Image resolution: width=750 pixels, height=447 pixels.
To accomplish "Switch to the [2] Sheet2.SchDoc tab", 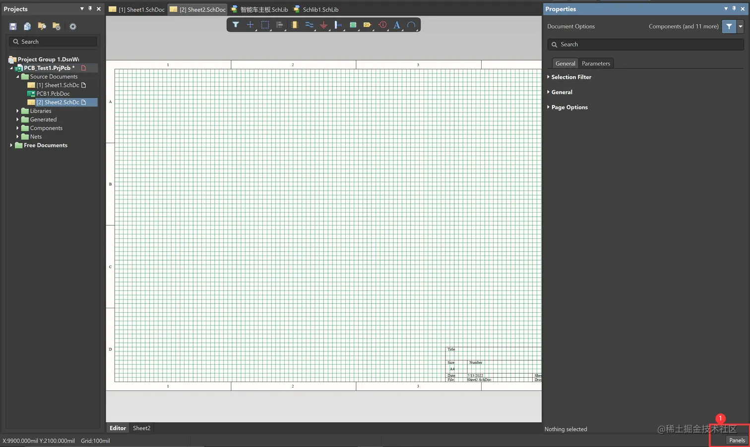I will pos(197,9).
